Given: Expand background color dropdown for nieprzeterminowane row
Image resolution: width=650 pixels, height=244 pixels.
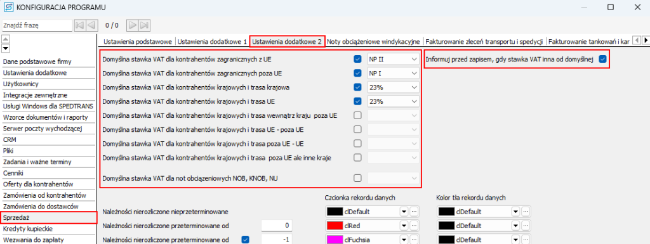Looking at the screenshot, I should (515, 212).
